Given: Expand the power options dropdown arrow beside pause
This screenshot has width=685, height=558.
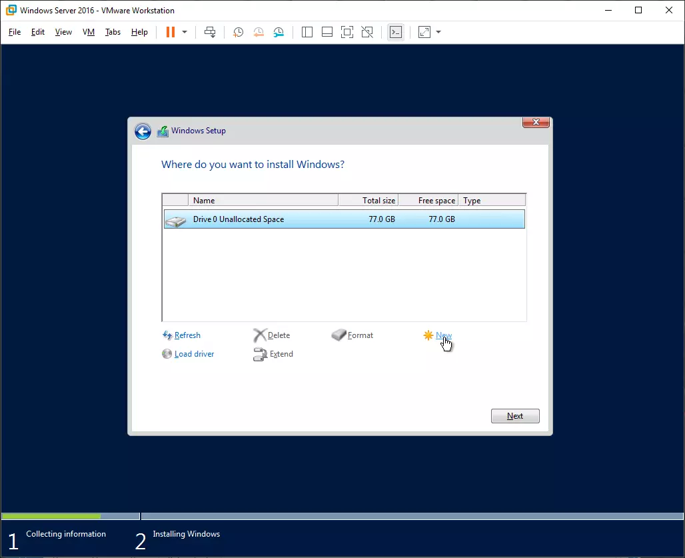Looking at the screenshot, I should coord(185,32).
